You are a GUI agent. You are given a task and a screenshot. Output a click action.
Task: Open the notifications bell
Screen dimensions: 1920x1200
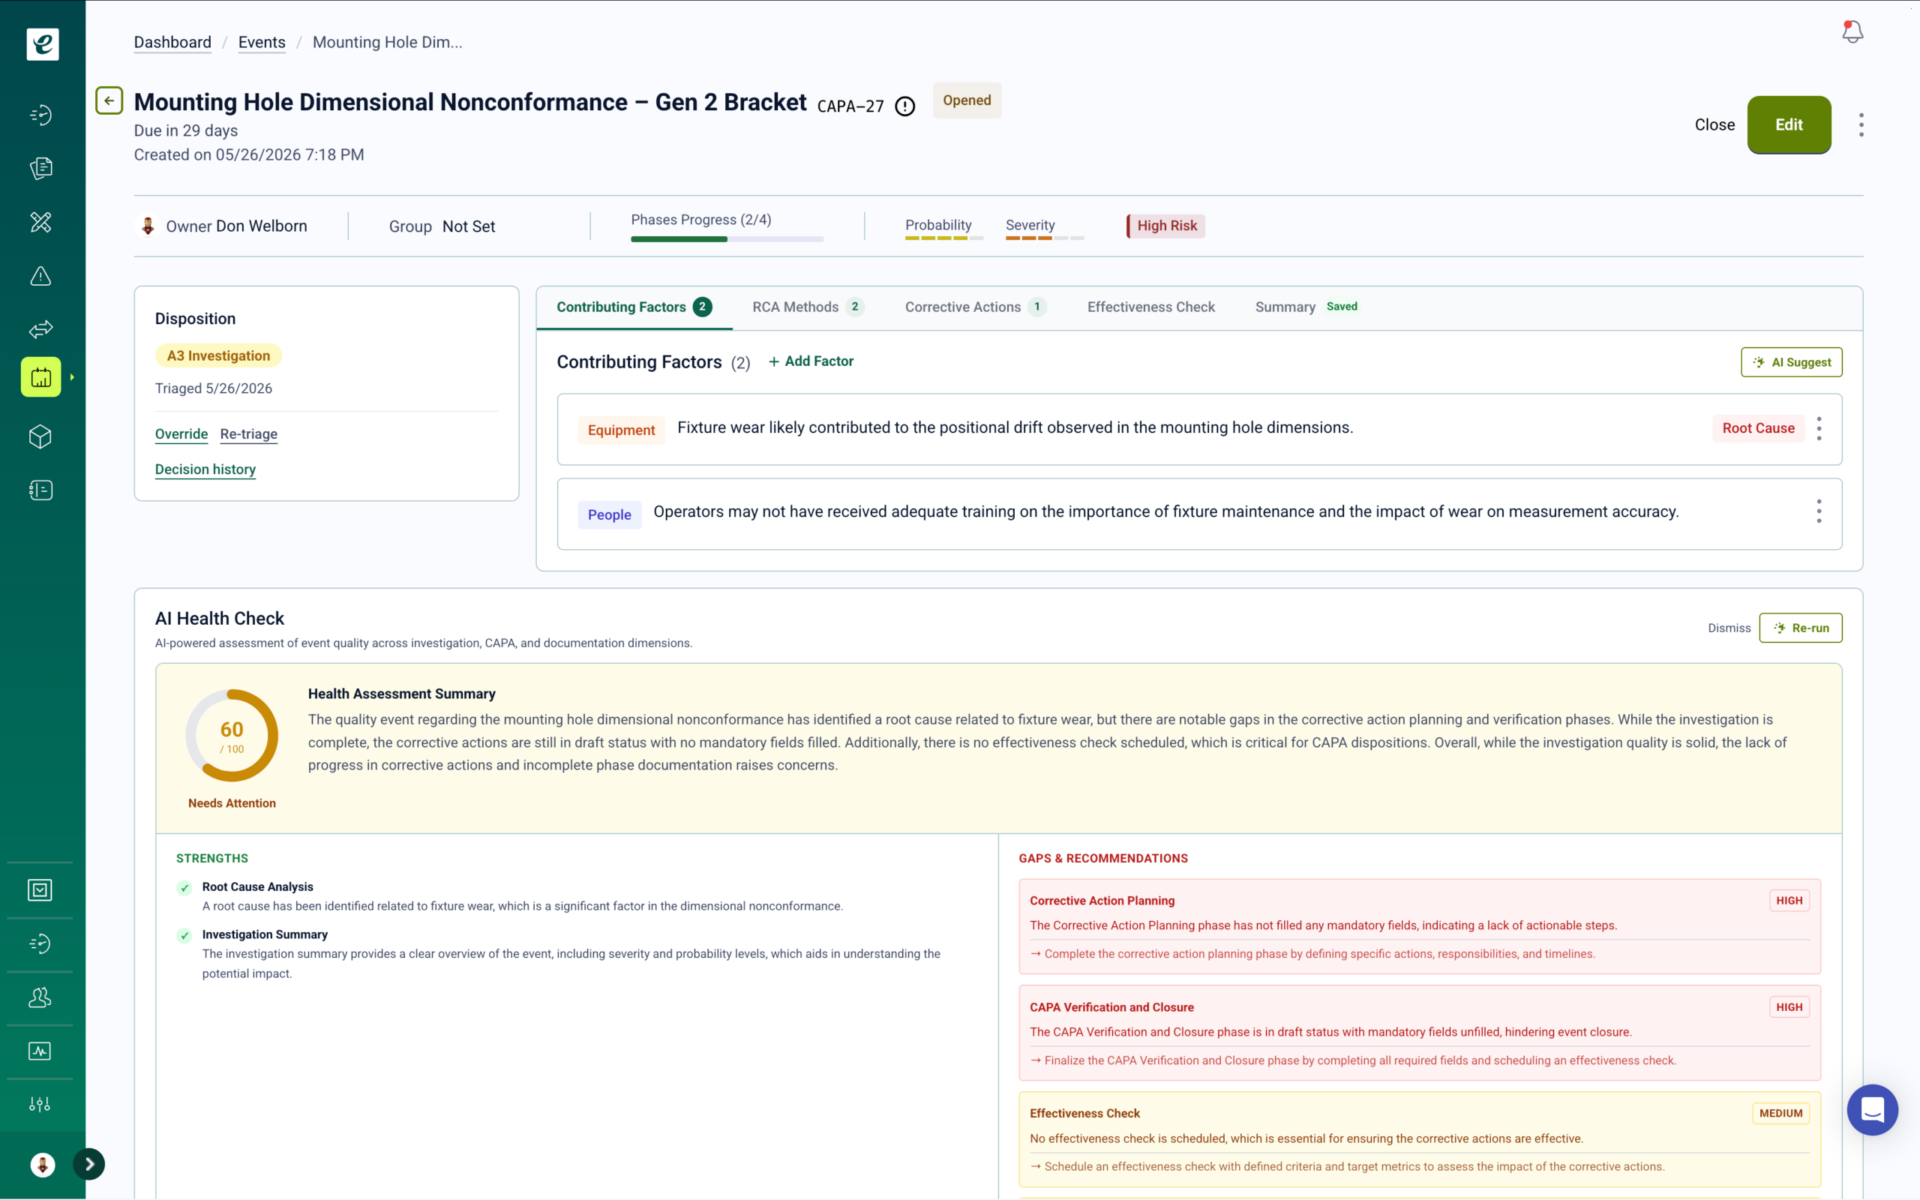click(1852, 31)
